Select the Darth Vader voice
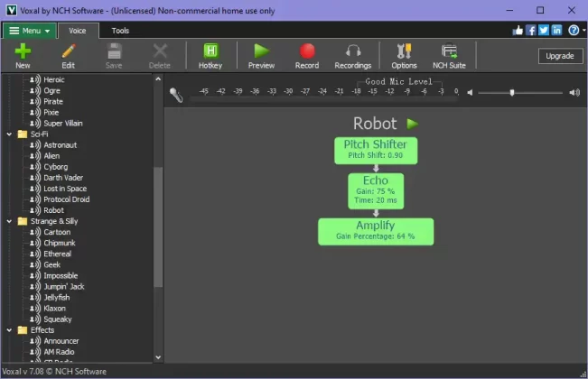This screenshot has width=588, height=379. click(63, 178)
